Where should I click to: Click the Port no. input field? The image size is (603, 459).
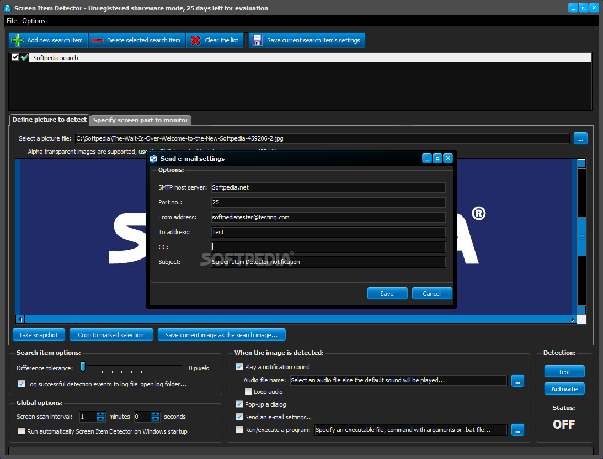click(x=328, y=202)
